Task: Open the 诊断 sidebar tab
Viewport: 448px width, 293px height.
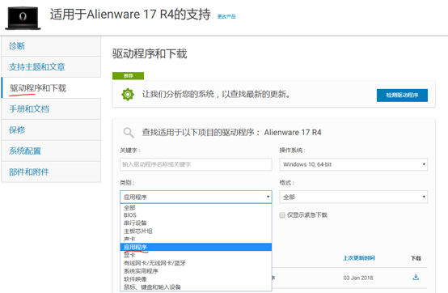Action: [x=51, y=46]
